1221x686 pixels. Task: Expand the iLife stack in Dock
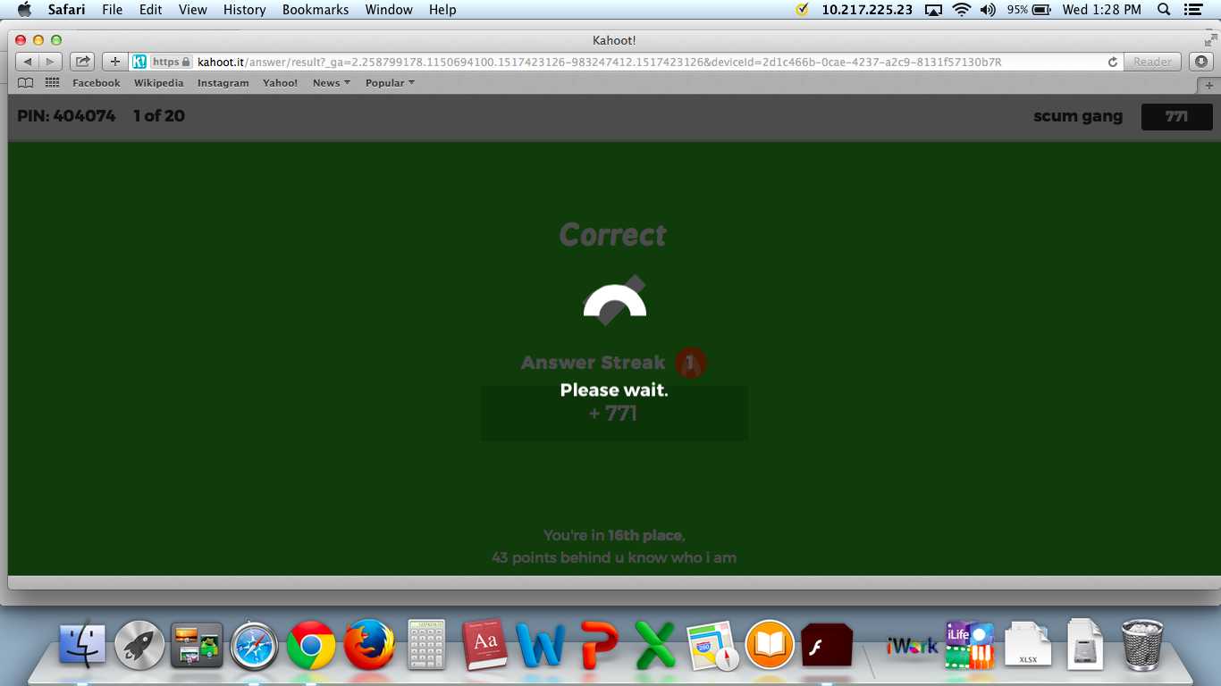point(970,645)
